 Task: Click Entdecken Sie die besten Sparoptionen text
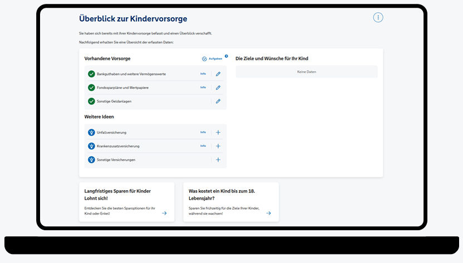point(120,211)
